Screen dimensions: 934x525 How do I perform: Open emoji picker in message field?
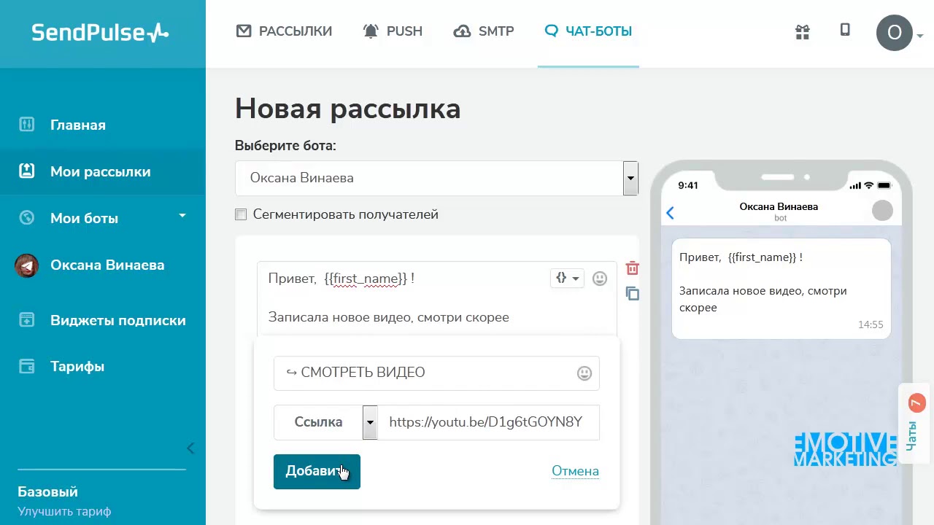pyautogui.click(x=600, y=279)
